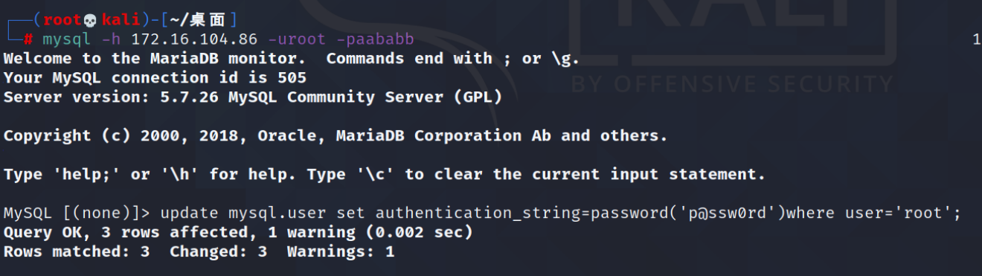Click the Rows matched: 3 text
The image size is (982, 276).
[77, 252]
